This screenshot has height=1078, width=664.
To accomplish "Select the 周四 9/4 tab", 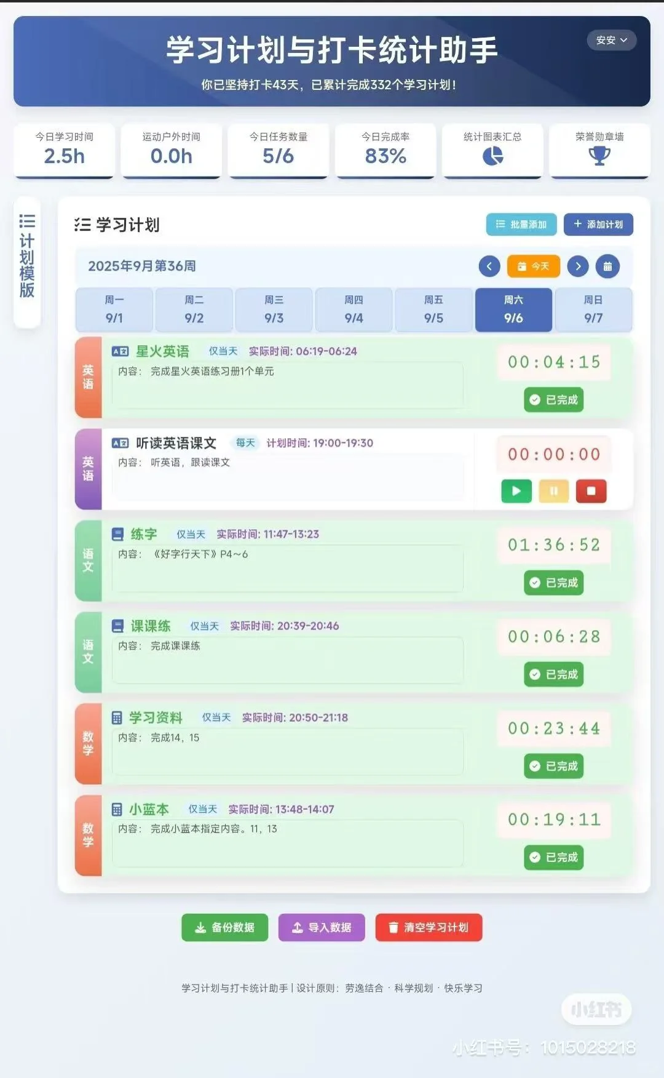I will (354, 309).
